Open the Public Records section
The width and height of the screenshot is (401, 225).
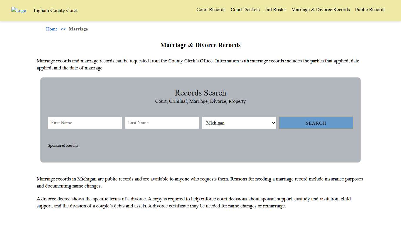tap(370, 10)
